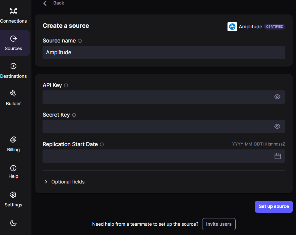Viewport: 296px width, 235px height.
Task: Open the Billing page
Action: tap(13, 144)
